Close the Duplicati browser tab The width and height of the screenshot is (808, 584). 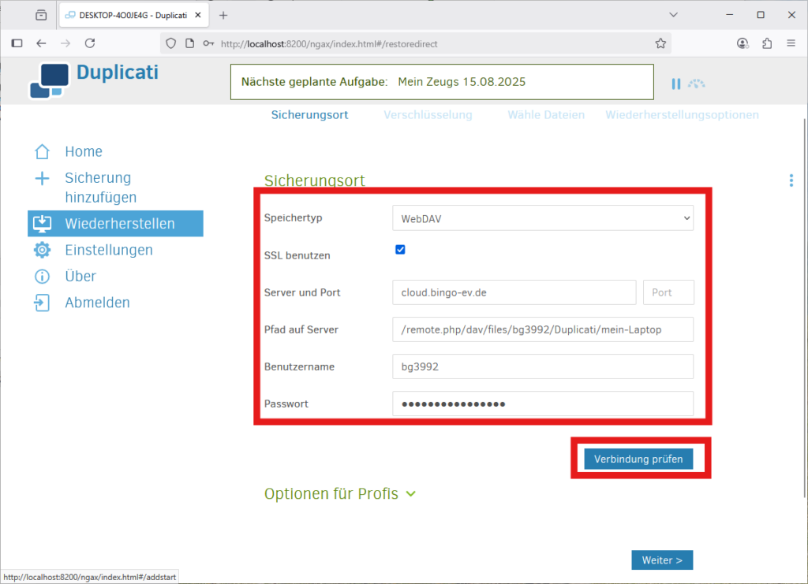coord(198,16)
